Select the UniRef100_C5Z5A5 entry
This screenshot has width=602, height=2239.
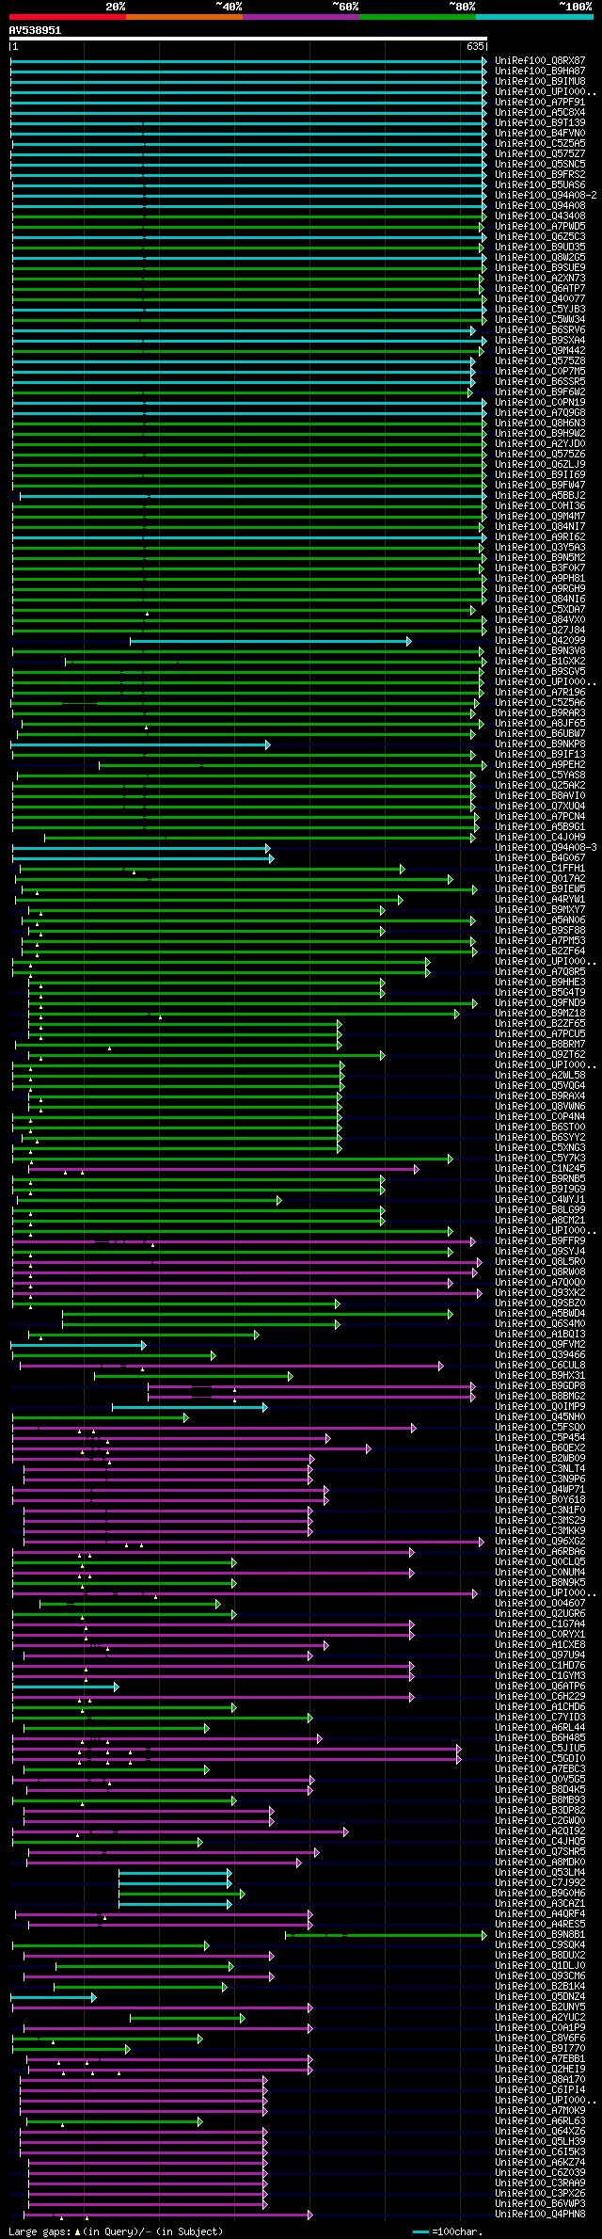click(x=540, y=144)
